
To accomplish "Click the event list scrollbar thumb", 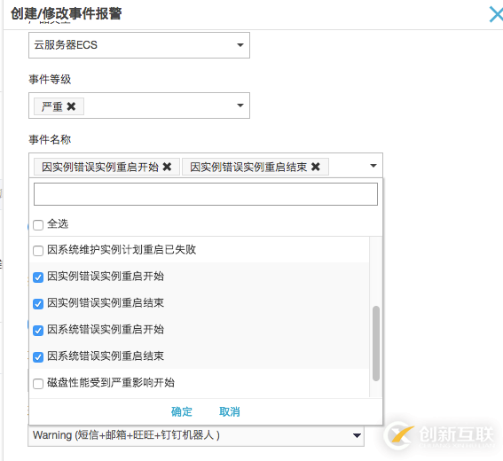I will (x=376, y=343).
